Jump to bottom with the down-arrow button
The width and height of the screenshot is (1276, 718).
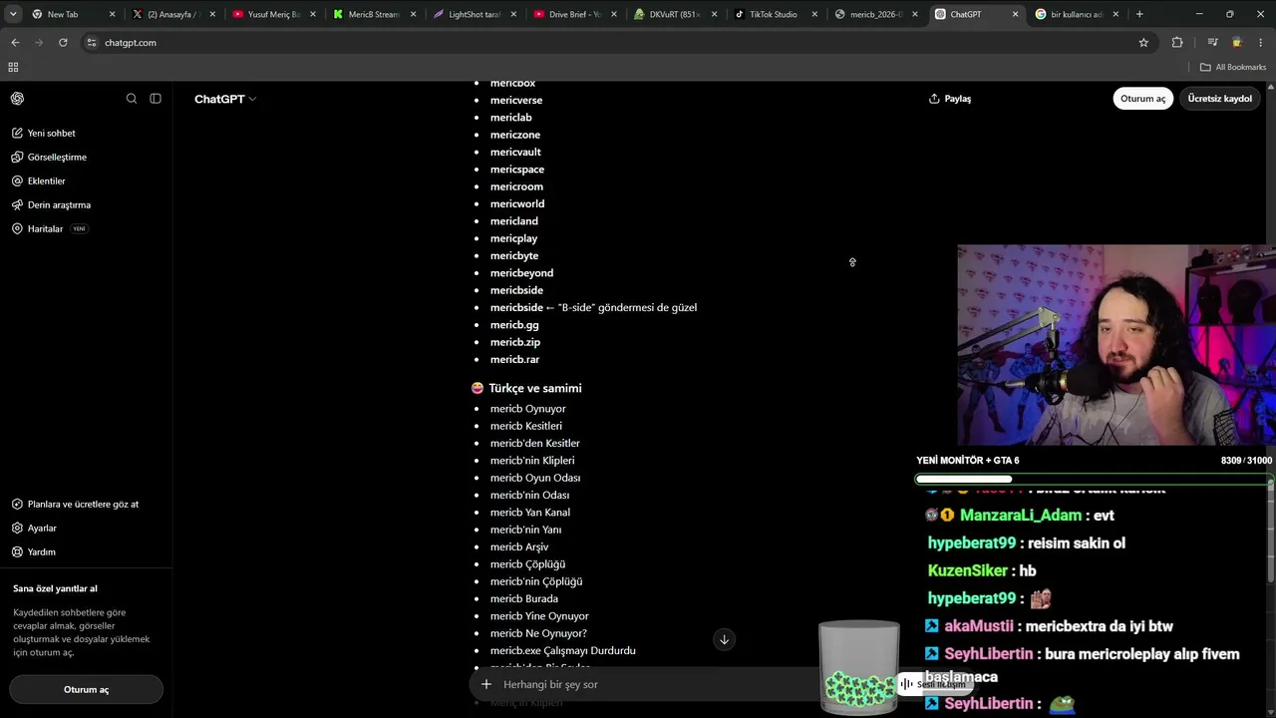pos(725,639)
